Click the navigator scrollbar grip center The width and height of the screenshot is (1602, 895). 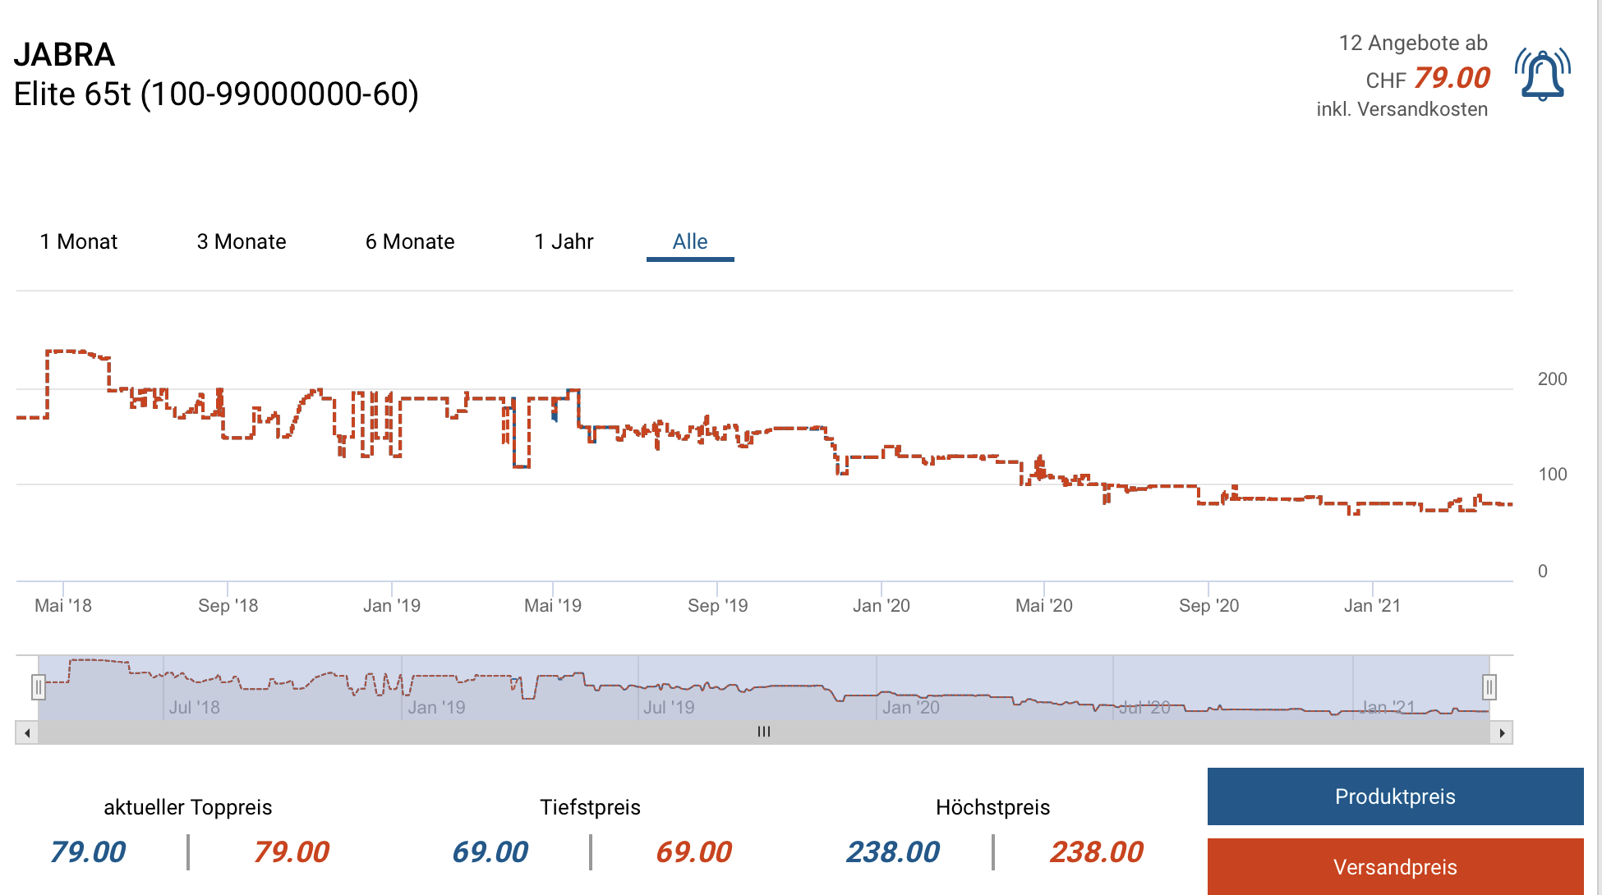[764, 732]
